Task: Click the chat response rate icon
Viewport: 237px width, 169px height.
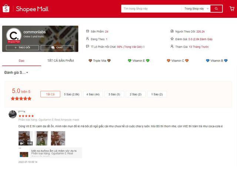Action: [87, 46]
